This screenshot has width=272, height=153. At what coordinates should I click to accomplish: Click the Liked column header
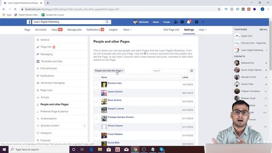point(185,77)
